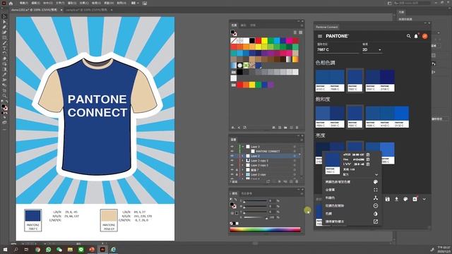Click Swatches panel list view icon

[x=295, y=32]
